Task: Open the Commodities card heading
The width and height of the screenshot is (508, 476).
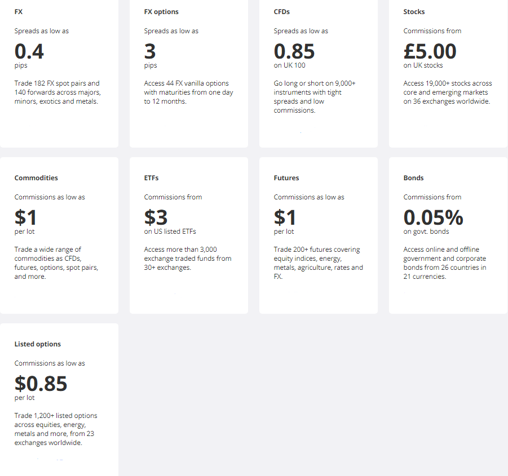Action: pyautogui.click(x=36, y=177)
